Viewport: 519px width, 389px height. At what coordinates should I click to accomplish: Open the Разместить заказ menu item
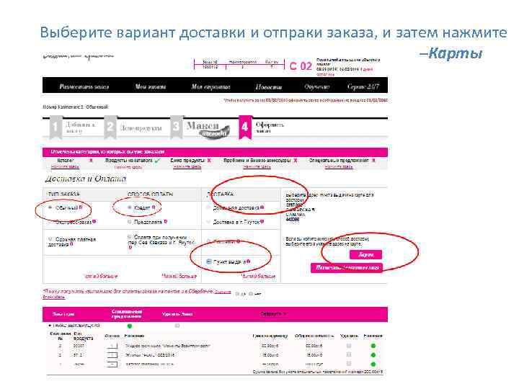[84, 86]
